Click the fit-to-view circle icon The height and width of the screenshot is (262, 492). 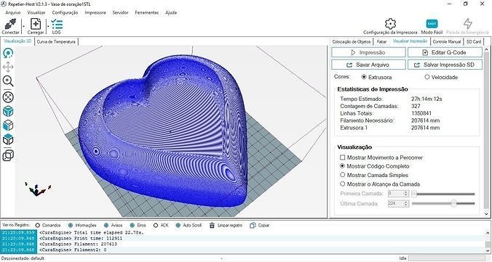point(8,97)
